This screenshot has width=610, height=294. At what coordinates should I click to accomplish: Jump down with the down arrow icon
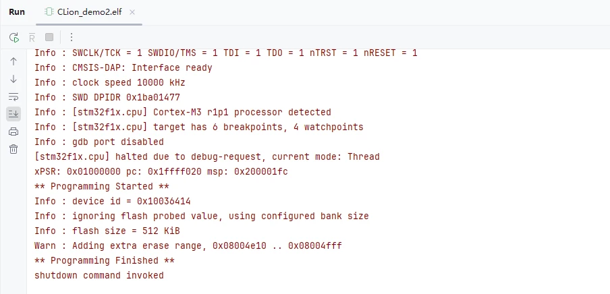point(13,79)
